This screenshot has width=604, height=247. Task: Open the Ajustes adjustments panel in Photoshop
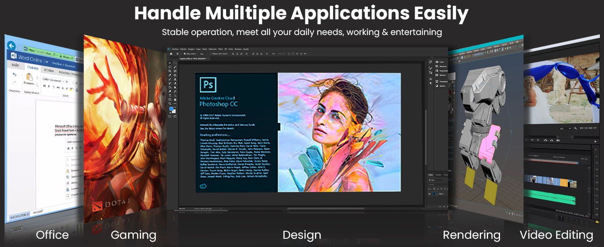click(437, 86)
